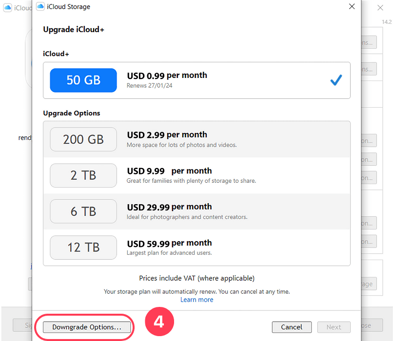Click the blue checkmark on the 50 GB plan
The height and width of the screenshot is (341, 393).
[x=335, y=80]
